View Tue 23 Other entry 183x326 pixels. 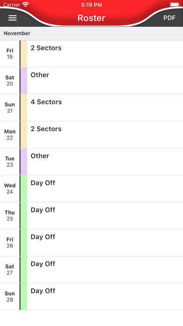(x=91, y=162)
